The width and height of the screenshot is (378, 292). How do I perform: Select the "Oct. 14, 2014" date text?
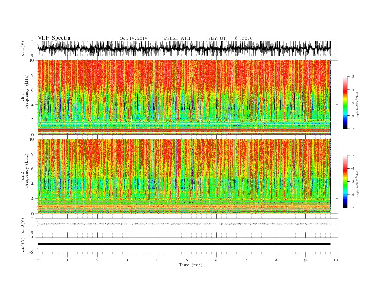tap(133, 38)
